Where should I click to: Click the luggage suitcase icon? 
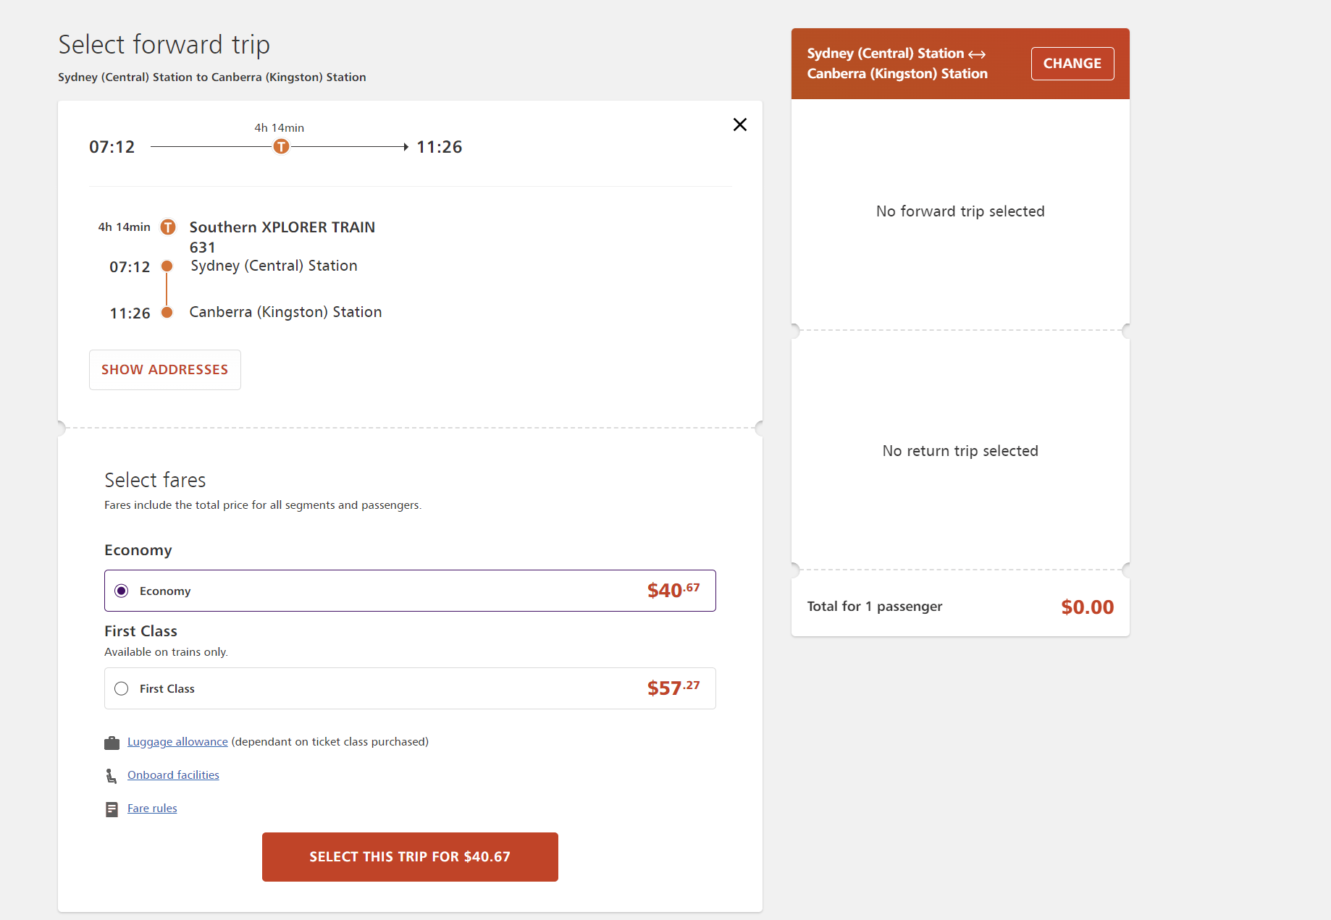tap(112, 743)
